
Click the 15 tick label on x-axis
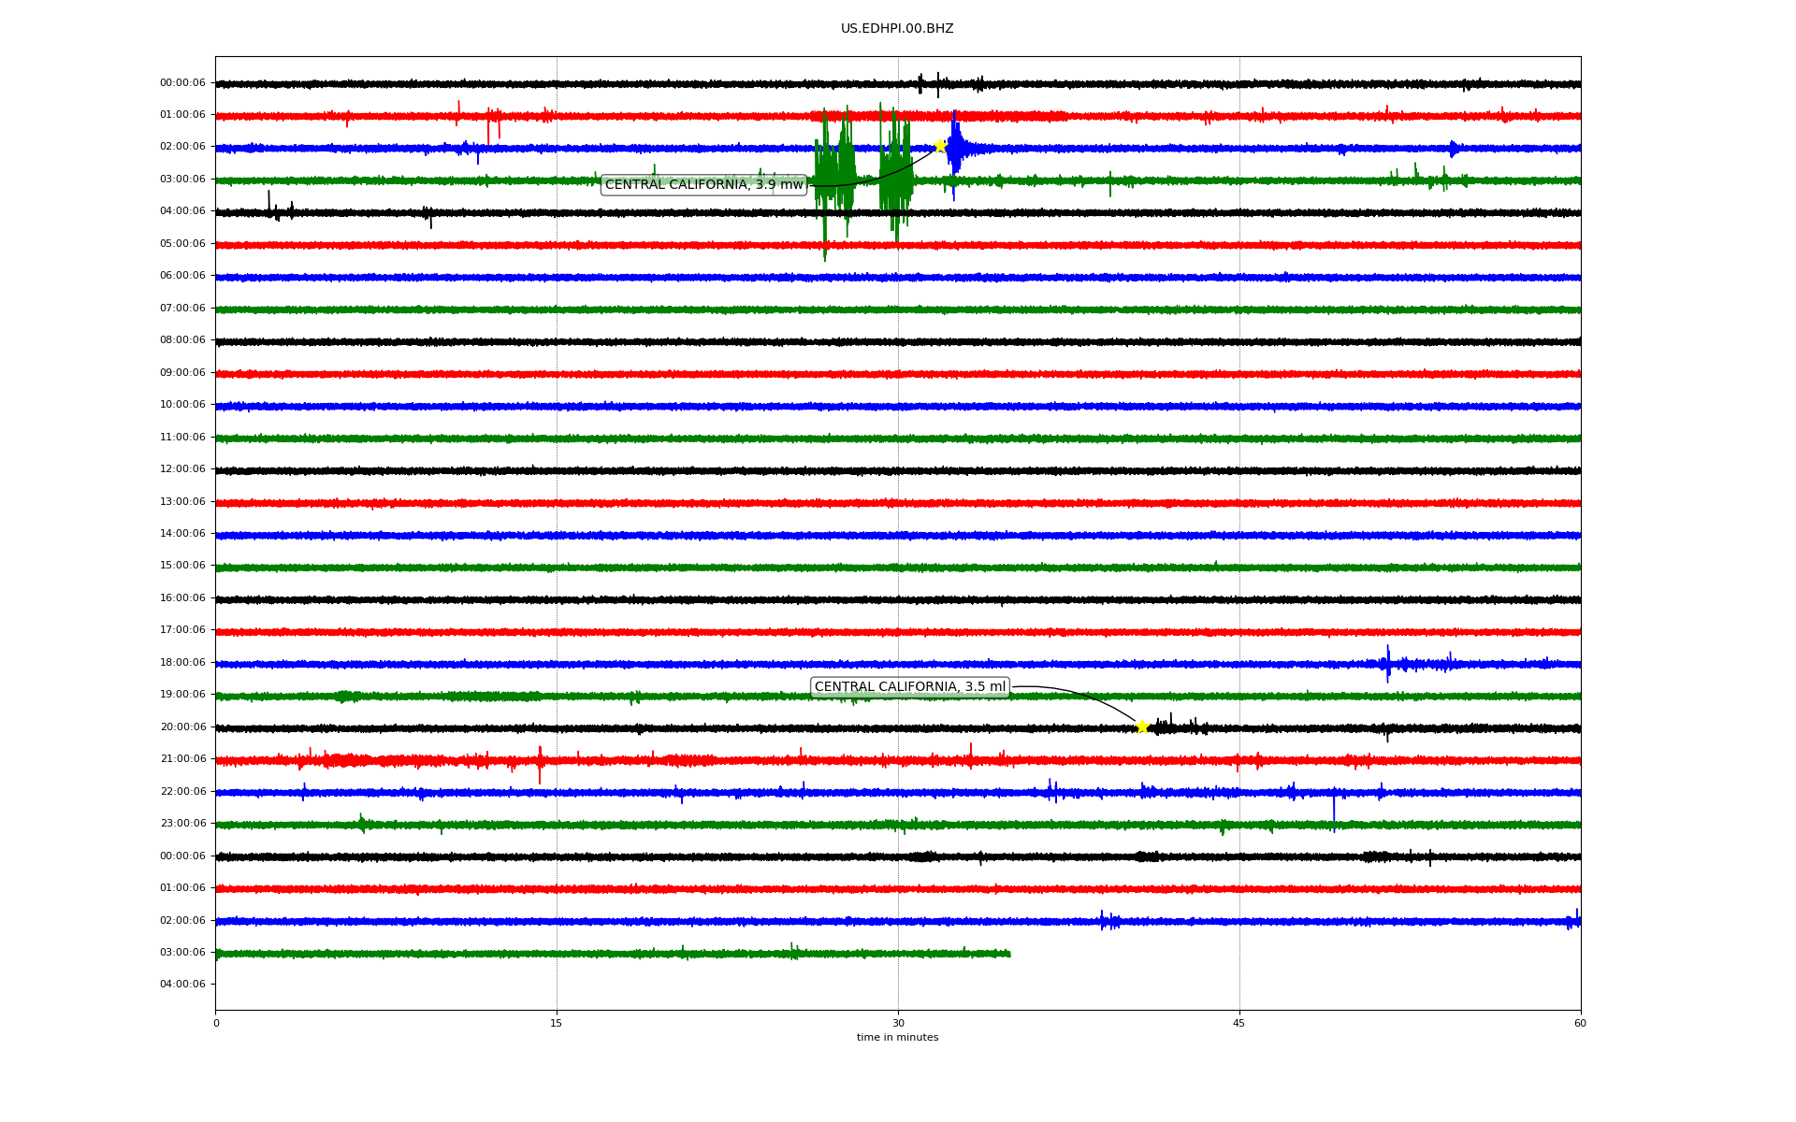(557, 1023)
